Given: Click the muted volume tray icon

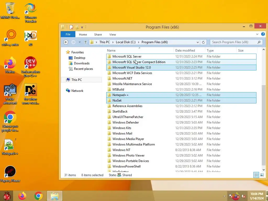Looking at the screenshot, I should [x=243, y=196].
